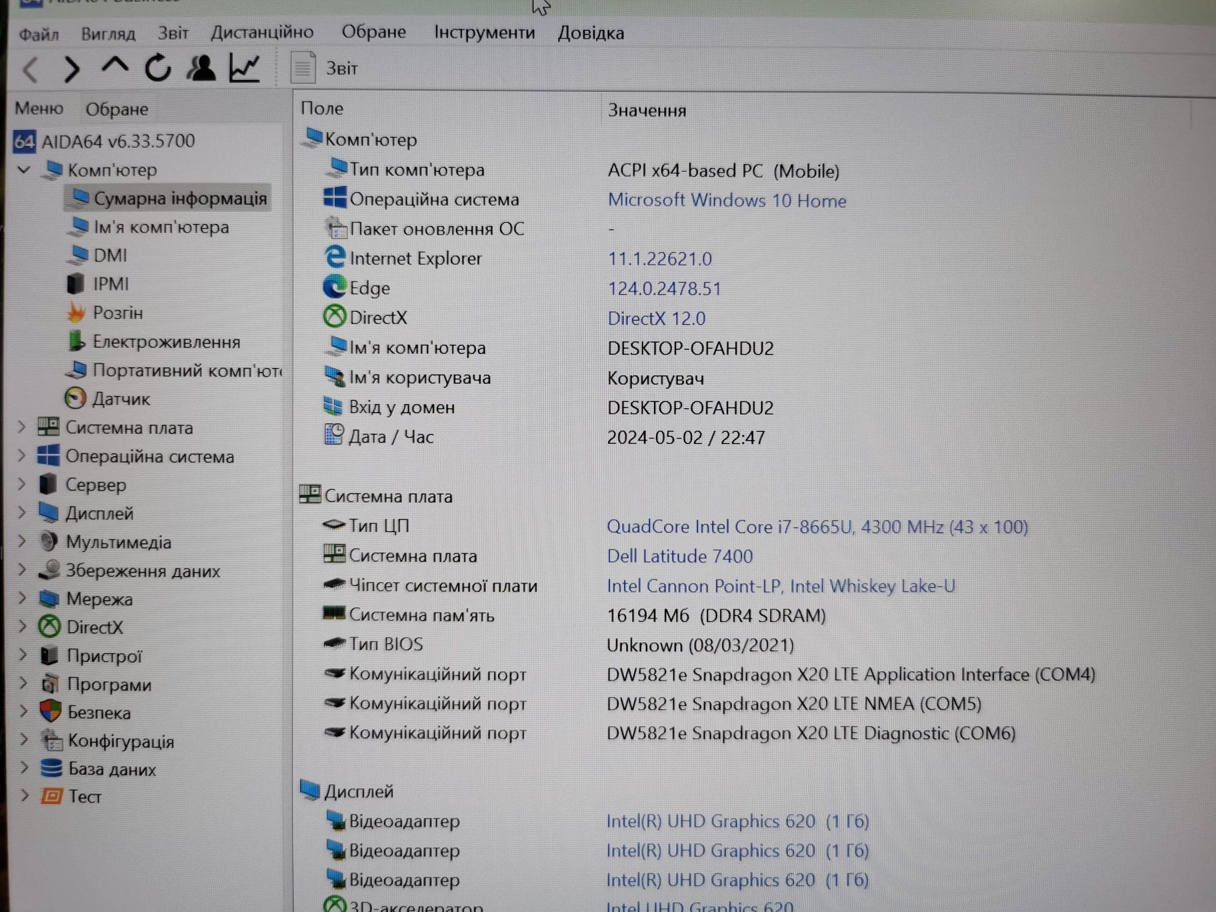Expand the Мультимедіа tree node
Image resolution: width=1216 pixels, height=912 pixels.
(22, 542)
